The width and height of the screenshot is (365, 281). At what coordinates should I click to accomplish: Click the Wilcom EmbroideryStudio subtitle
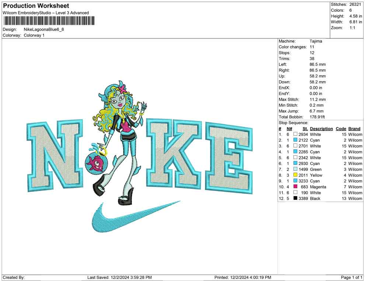[x=46, y=13]
